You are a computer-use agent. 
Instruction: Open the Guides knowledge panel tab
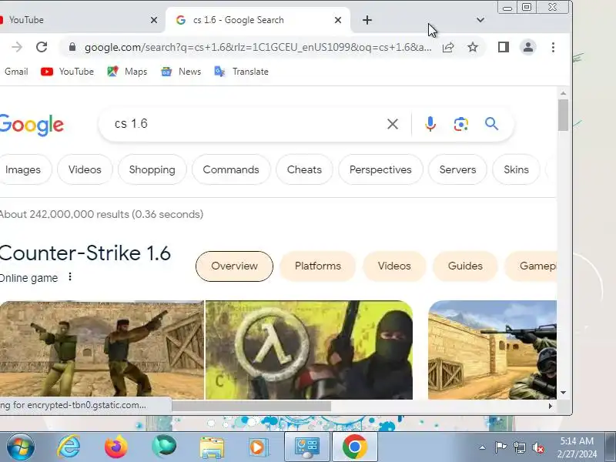pos(465,266)
